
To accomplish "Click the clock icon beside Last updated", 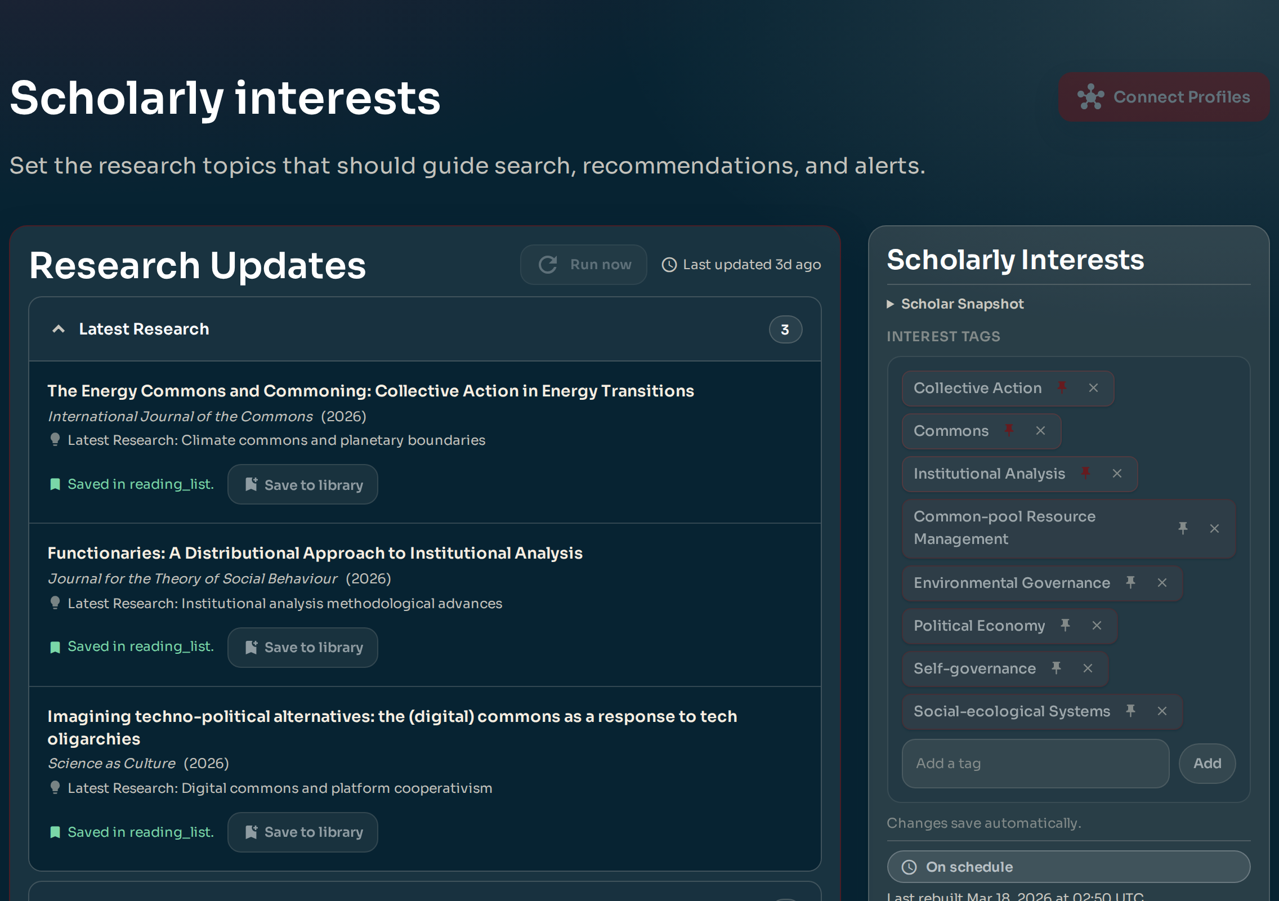I will pos(669,264).
